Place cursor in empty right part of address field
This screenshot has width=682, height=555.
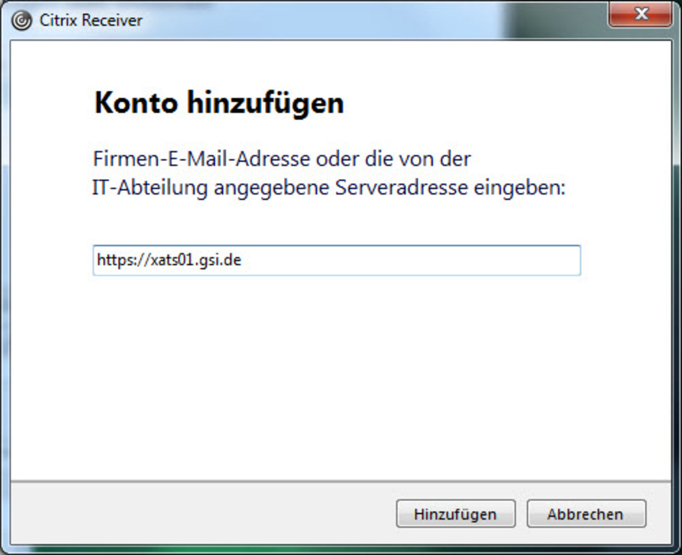pos(437,261)
